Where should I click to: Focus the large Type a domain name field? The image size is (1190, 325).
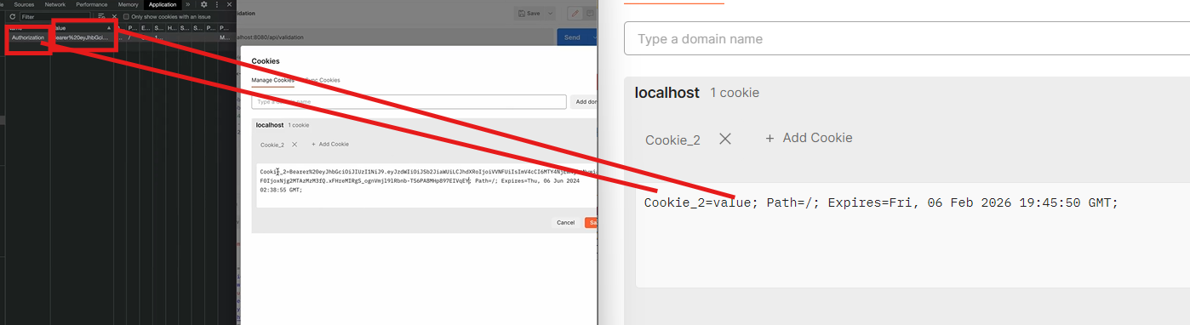[x=907, y=39]
